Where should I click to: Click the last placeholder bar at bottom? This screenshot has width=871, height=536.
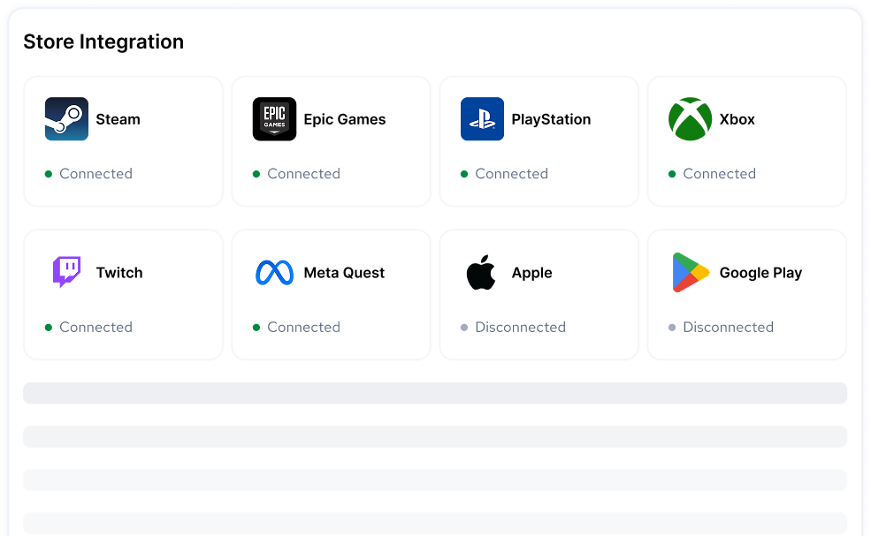coord(434,522)
